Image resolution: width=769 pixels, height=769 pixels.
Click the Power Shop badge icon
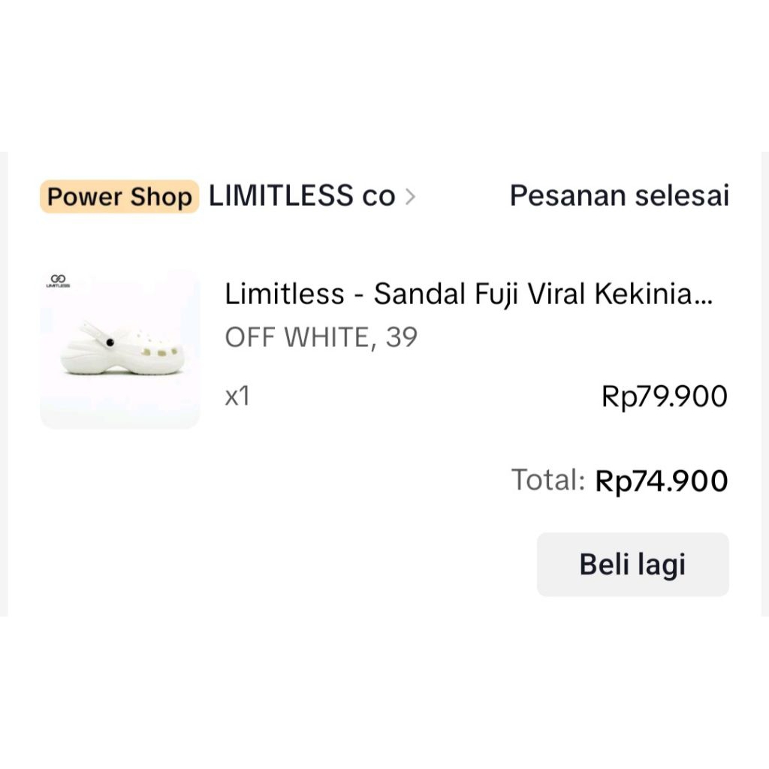point(119,196)
